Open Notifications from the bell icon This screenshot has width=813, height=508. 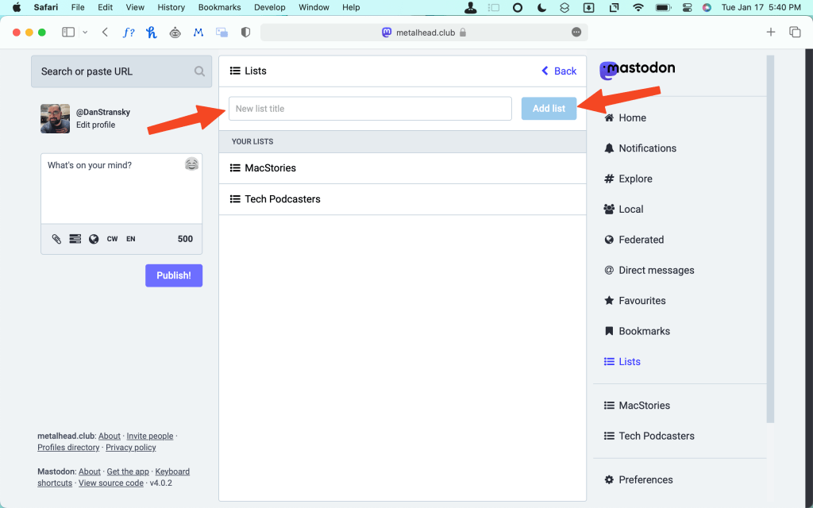[x=607, y=148]
